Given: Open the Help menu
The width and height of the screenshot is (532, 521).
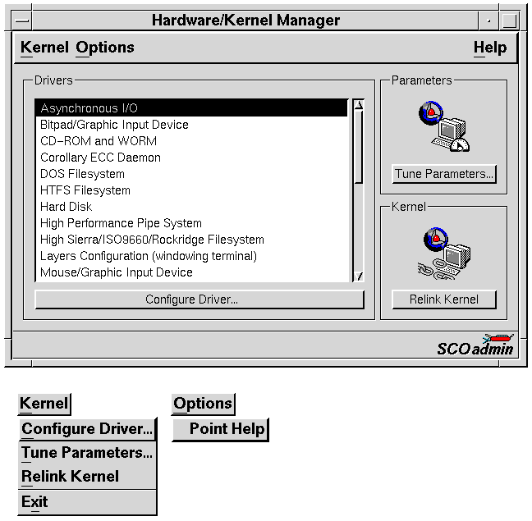Looking at the screenshot, I should coord(489,48).
